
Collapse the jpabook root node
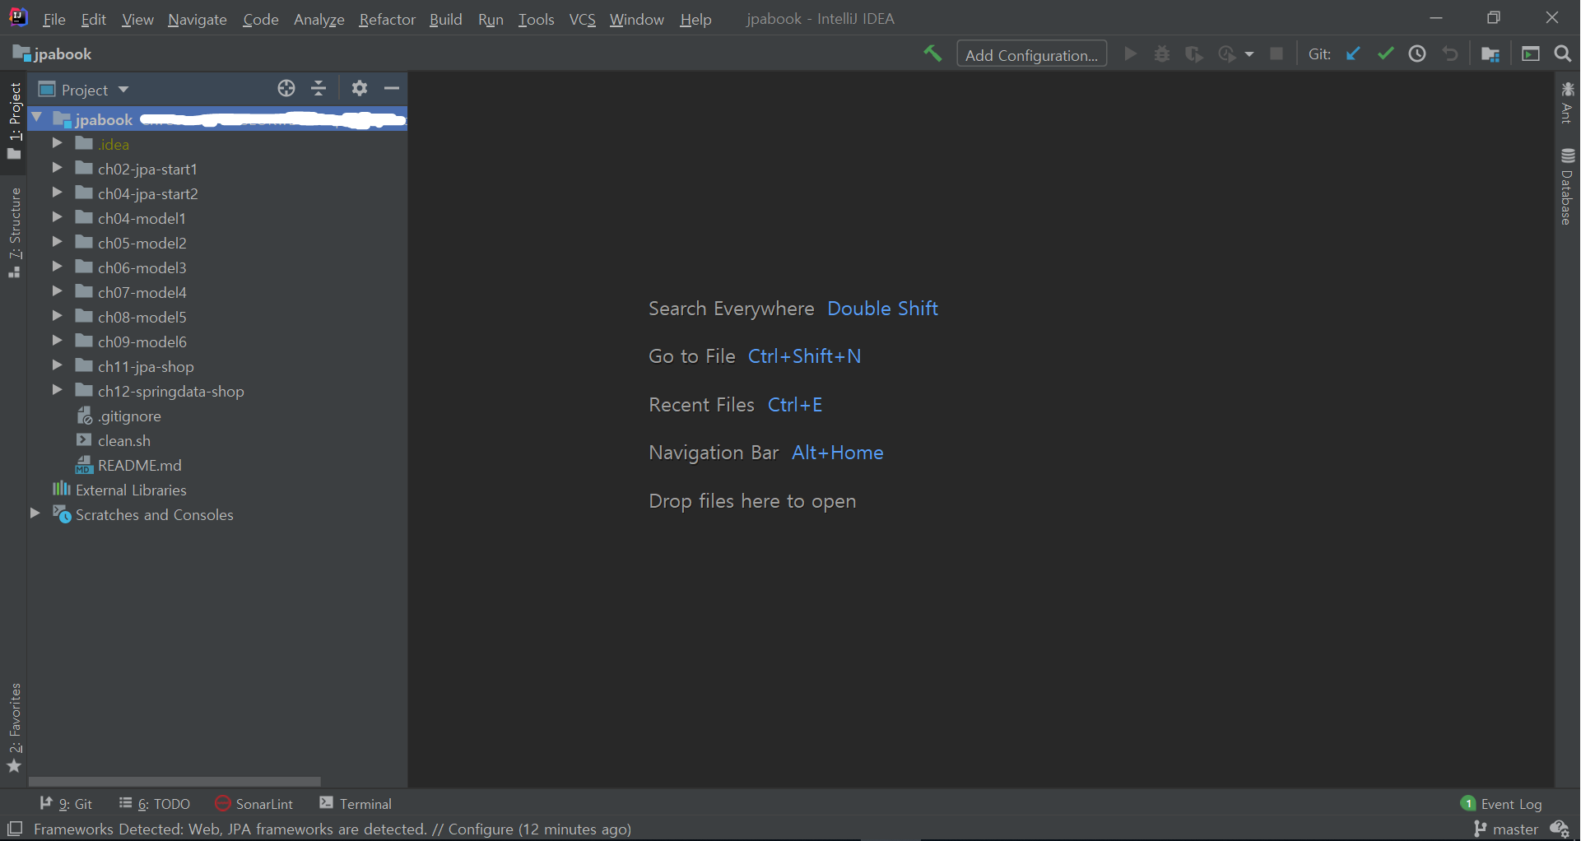click(37, 118)
